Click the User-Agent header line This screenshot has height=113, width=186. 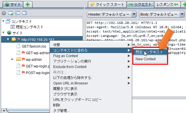coord(136,27)
